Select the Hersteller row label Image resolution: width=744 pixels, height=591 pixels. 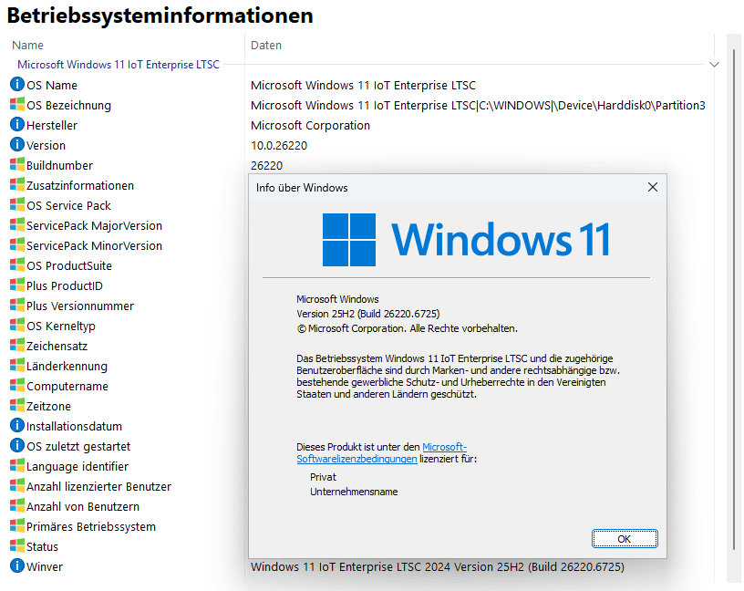(52, 125)
